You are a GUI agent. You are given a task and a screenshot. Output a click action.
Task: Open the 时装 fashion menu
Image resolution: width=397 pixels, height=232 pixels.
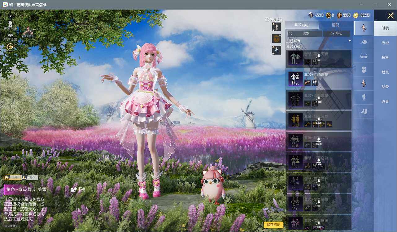point(385,28)
